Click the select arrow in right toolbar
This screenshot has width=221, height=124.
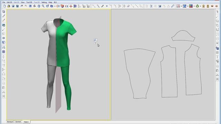(x=217, y=11)
